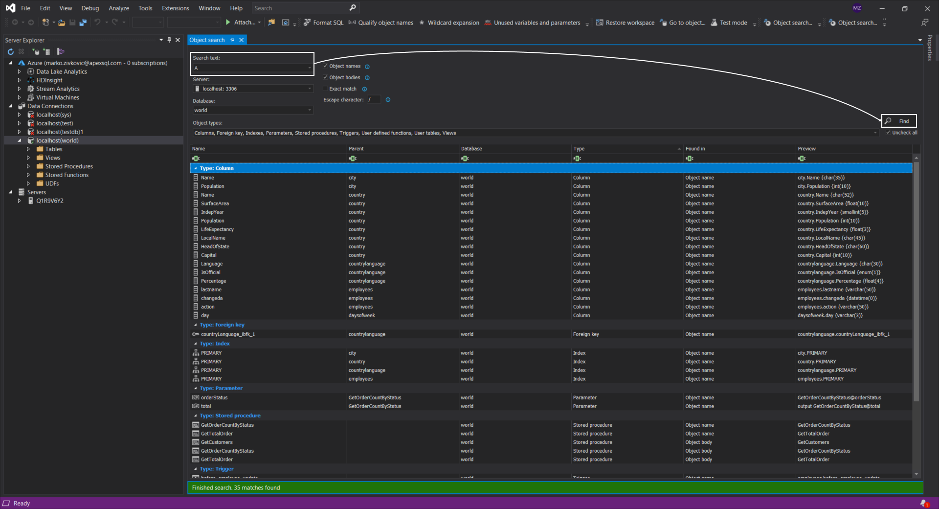The height and width of the screenshot is (509, 939).
Task: Open the Database dropdown showing world
Action: pos(252,110)
